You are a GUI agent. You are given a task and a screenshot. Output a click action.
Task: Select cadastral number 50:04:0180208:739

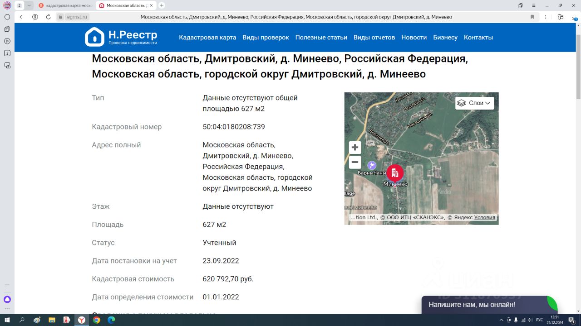[234, 127]
